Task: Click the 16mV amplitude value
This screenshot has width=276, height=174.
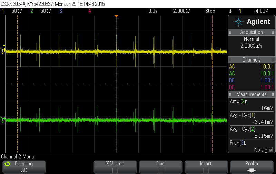Action: [267, 108]
